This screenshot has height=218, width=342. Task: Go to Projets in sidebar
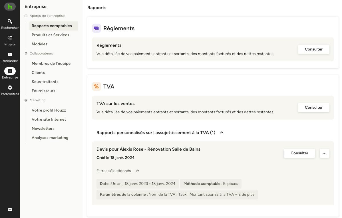pyautogui.click(x=10, y=38)
